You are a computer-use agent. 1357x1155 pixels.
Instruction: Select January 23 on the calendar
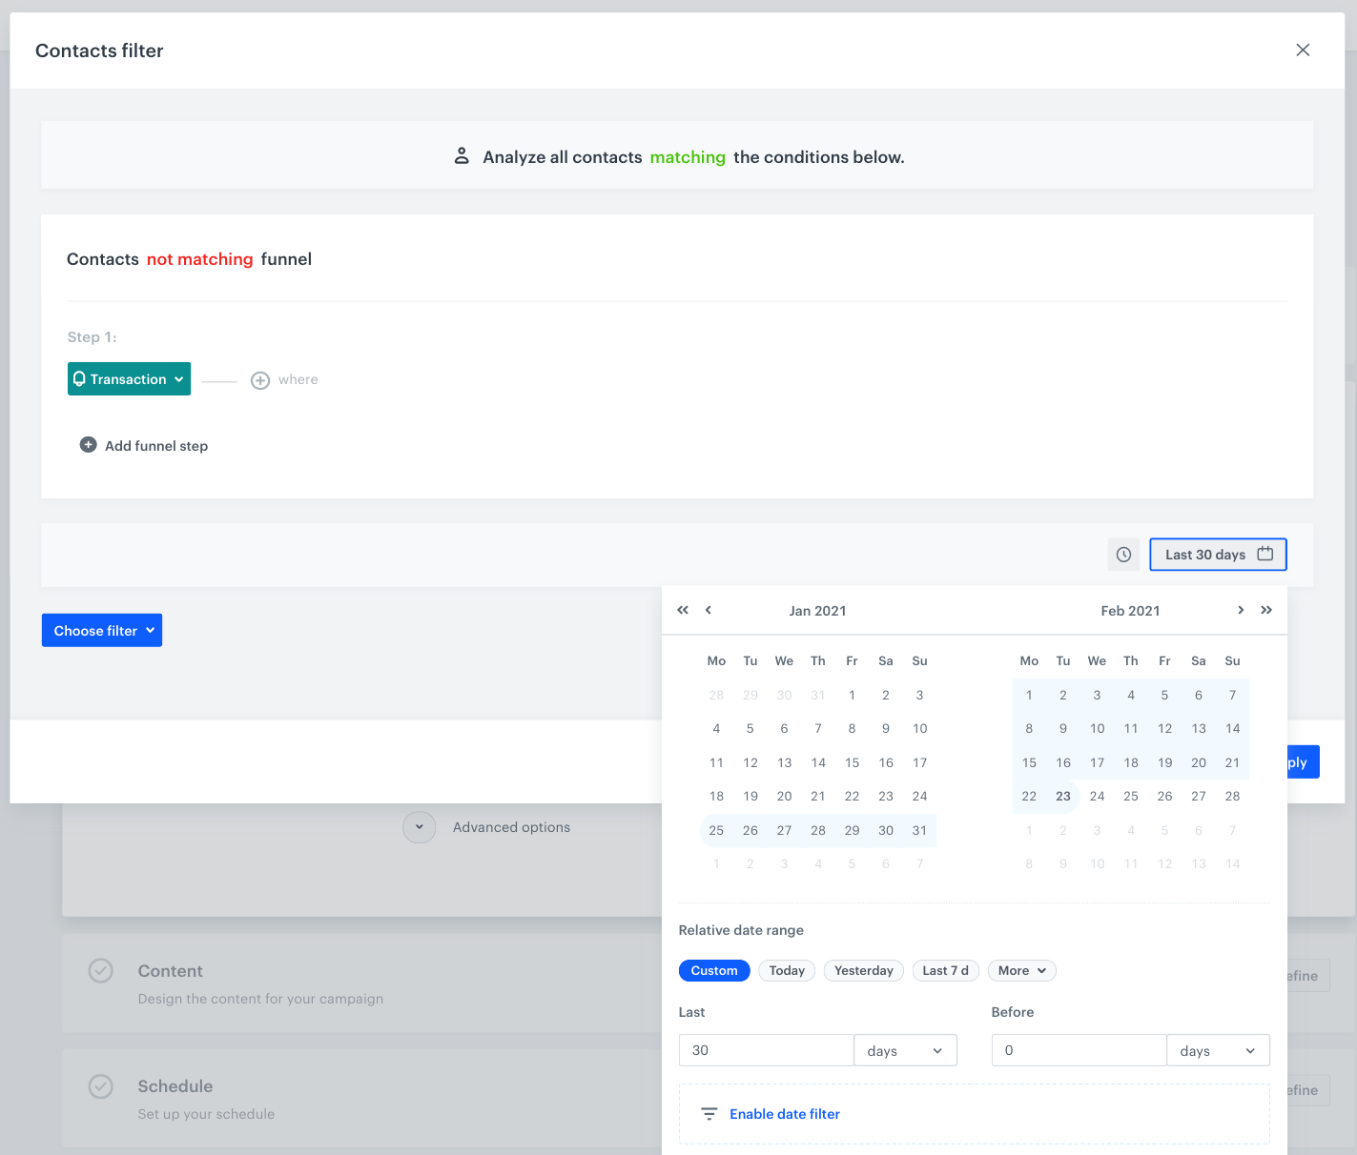(886, 796)
